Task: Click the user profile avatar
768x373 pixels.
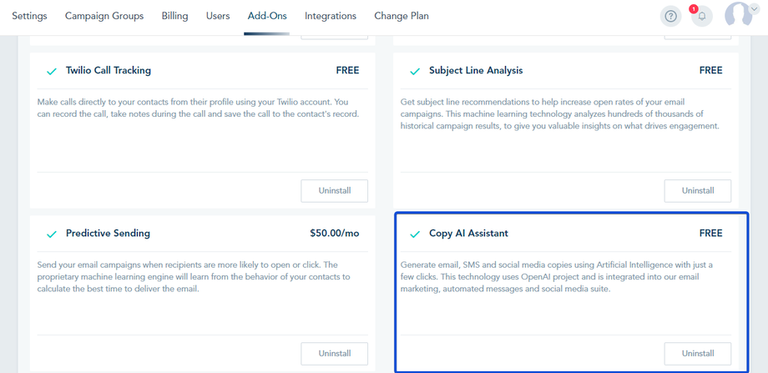Action: 737,15
